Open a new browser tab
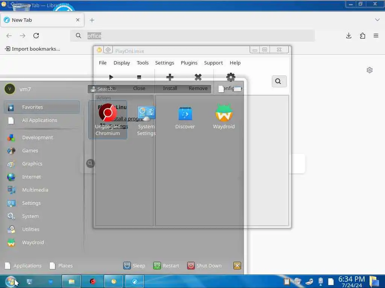Viewport: 385px width, 288px height. tap(92, 20)
